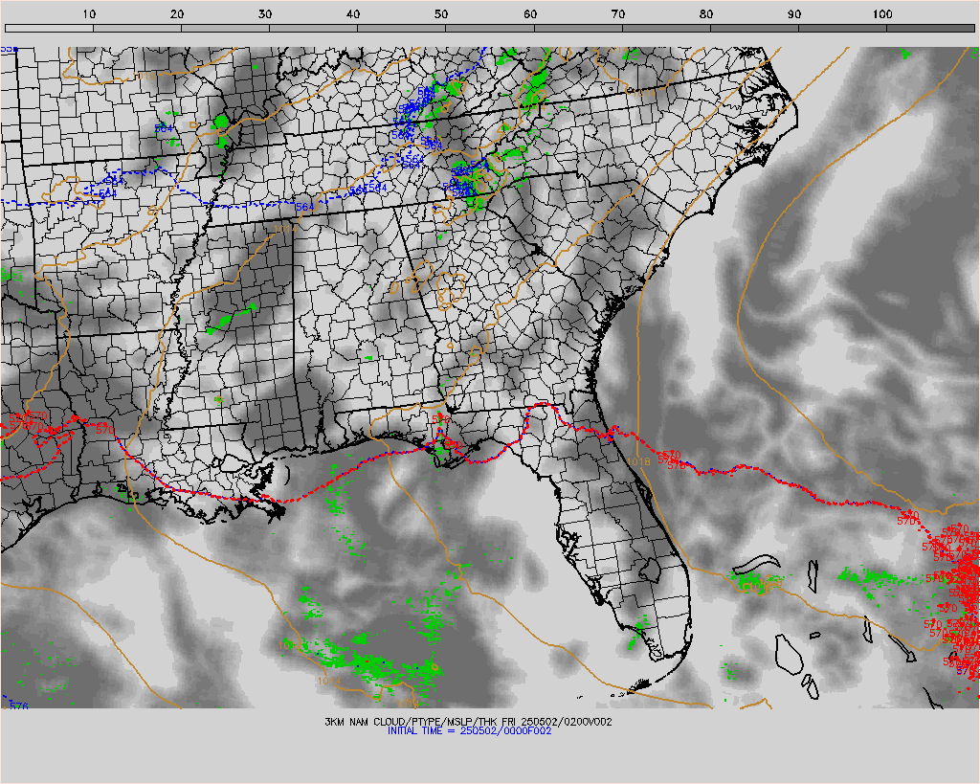
Task: Click the lightest color bar segment below 10
Action: (49, 28)
